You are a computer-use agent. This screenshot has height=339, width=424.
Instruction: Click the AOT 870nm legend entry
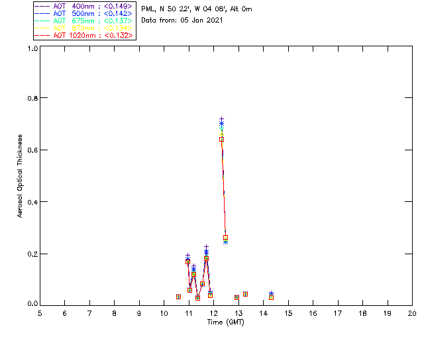(84, 28)
